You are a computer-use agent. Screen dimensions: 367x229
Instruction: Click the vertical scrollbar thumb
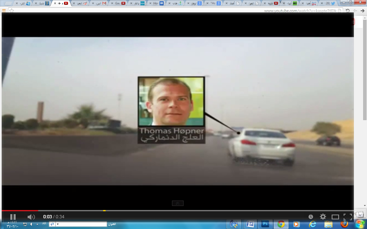pos(365,69)
